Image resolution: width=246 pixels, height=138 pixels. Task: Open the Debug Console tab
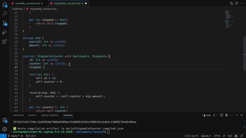pos(50,115)
